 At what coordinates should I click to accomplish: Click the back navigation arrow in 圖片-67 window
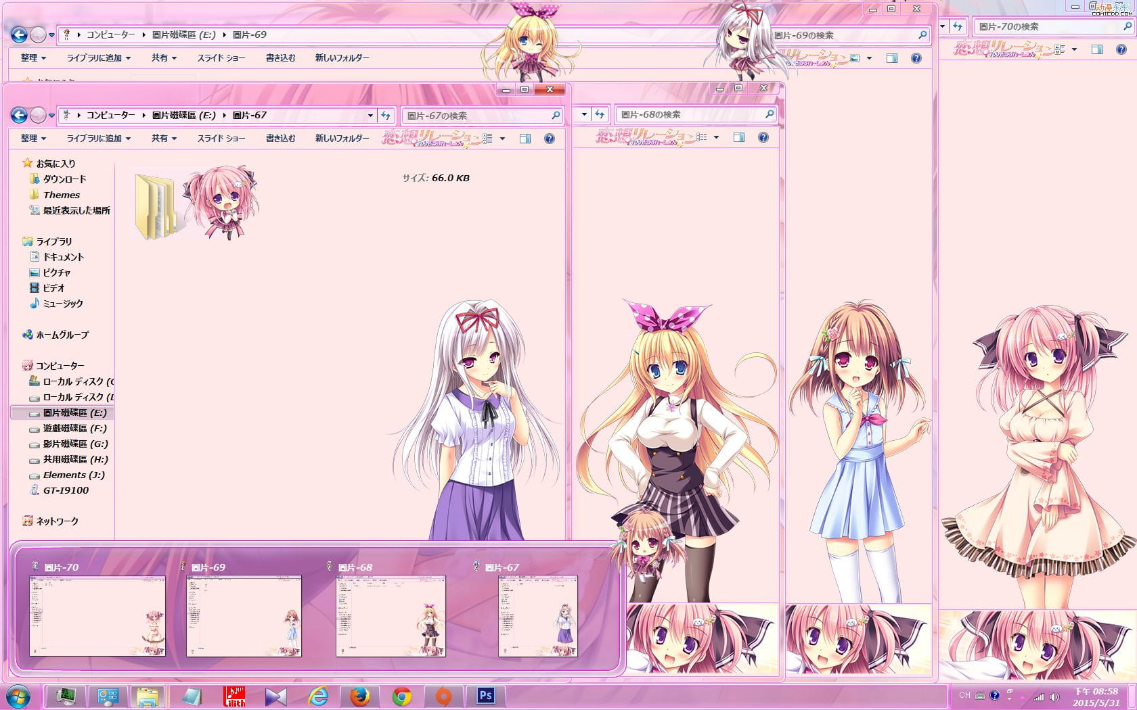(x=18, y=115)
